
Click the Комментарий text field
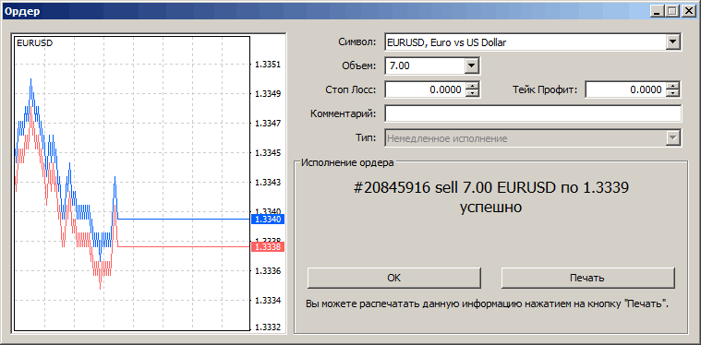[x=533, y=113]
